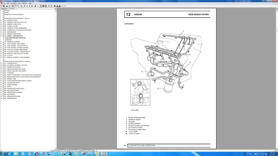Expand the 10 - MAINTENANCE bookmark

[x=1, y=32]
